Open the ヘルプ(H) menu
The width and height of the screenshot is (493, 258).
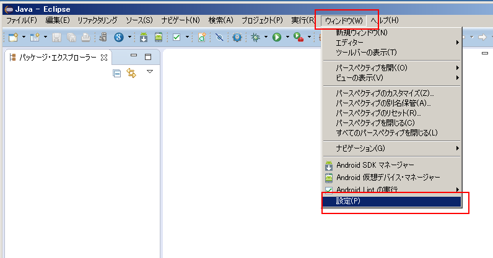[x=384, y=20]
